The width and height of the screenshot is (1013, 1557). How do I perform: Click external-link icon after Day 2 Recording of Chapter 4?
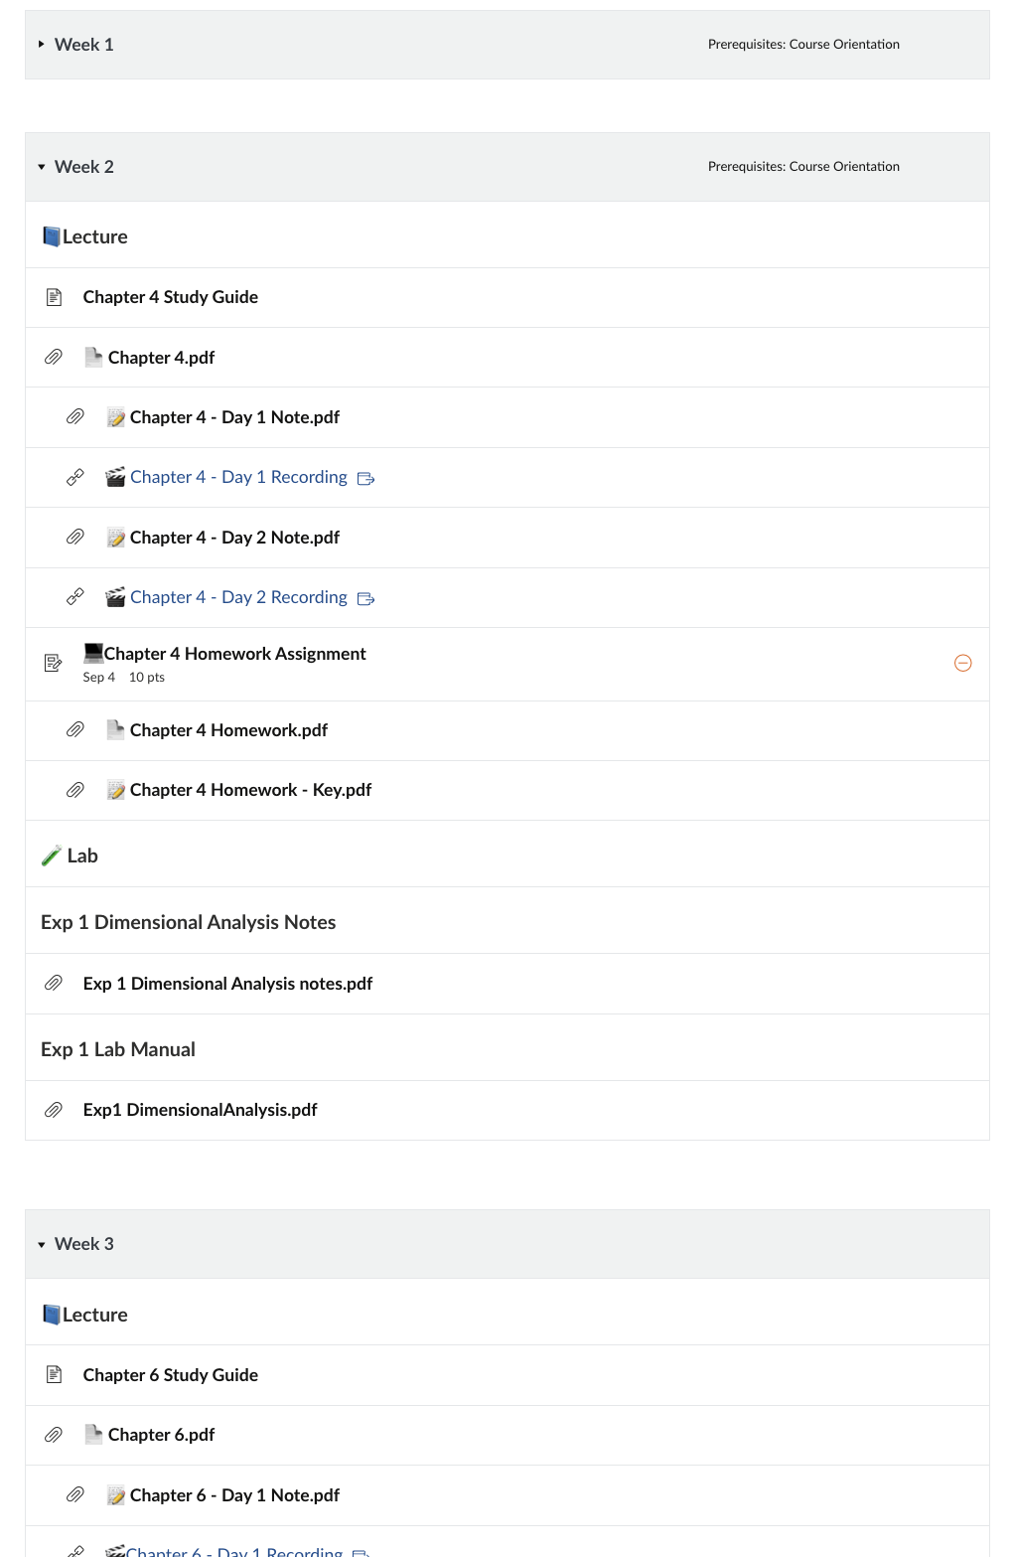(365, 598)
